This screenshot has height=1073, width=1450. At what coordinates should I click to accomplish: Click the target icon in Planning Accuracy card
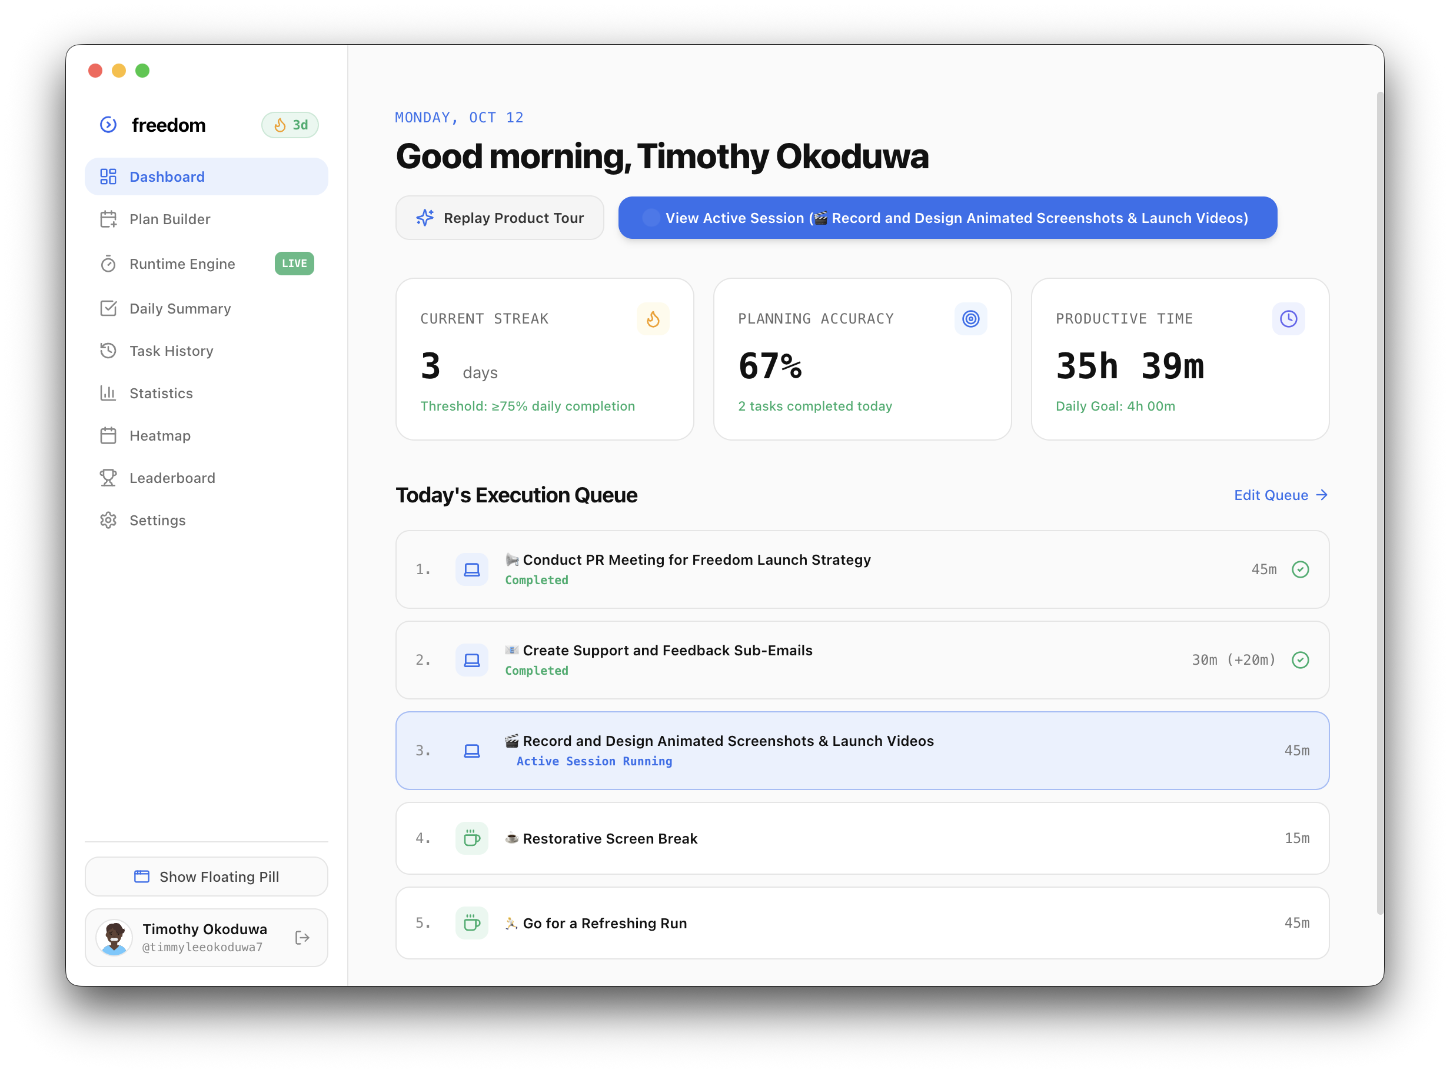(970, 319)
